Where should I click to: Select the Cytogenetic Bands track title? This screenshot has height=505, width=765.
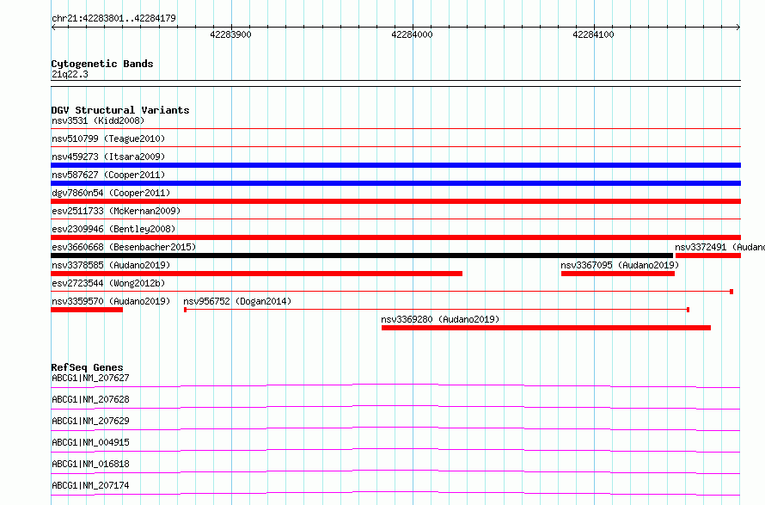click(x=102, y=64)
